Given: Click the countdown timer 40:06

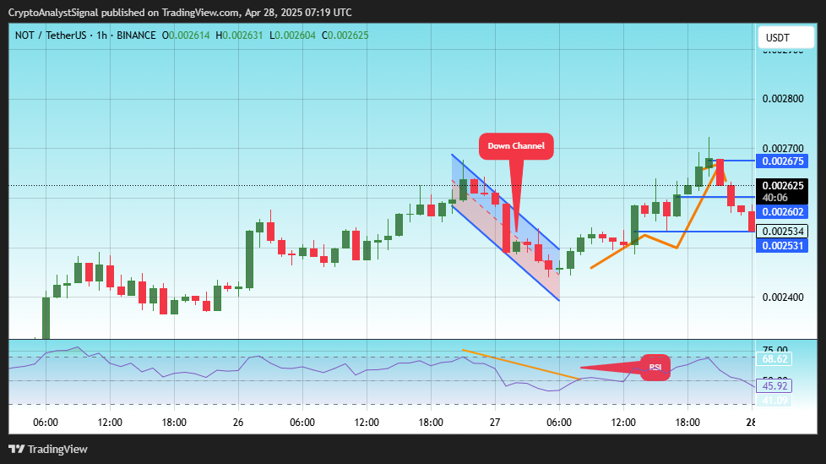Looking at the screenshot, I should coord(774,198).
